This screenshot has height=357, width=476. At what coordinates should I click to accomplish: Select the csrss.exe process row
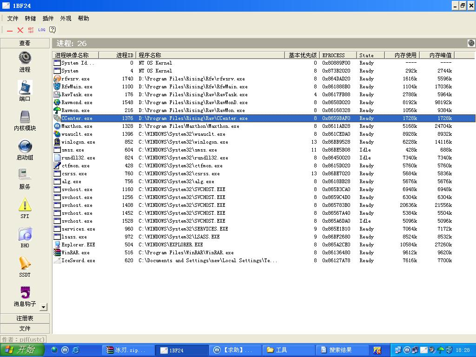pyautogui.click(x=264, y=173)
